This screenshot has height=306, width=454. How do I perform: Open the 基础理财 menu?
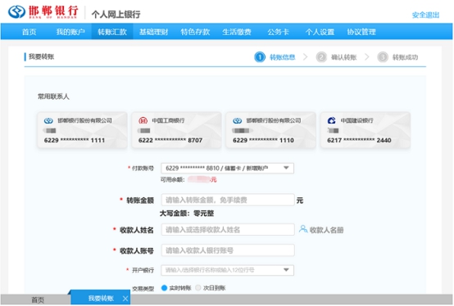[153, 32]
